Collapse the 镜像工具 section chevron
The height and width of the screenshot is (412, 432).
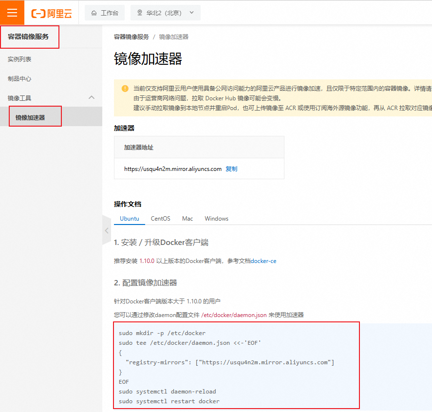[x=91, y=98]
